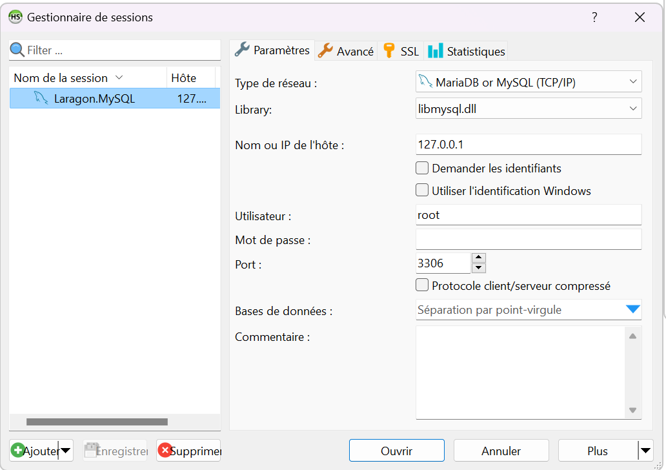Select the Laragon.MySQL session dolphin icon
The image size is (666, 470).
click(41, 99)
